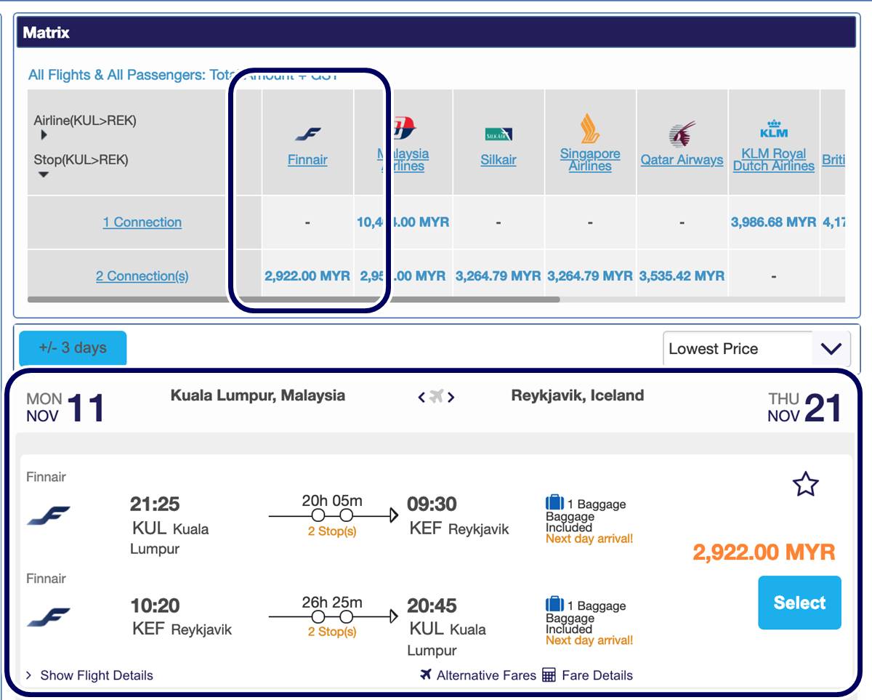Click the 09:30 arrival time

[432, 504]
